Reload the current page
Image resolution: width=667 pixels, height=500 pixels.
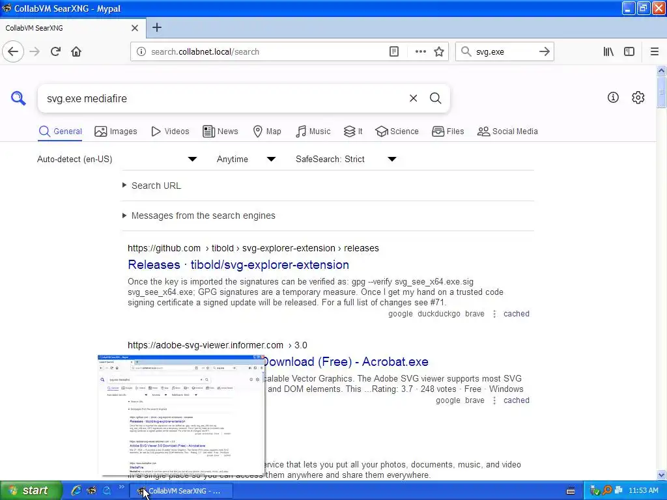[x=55, y=51]
